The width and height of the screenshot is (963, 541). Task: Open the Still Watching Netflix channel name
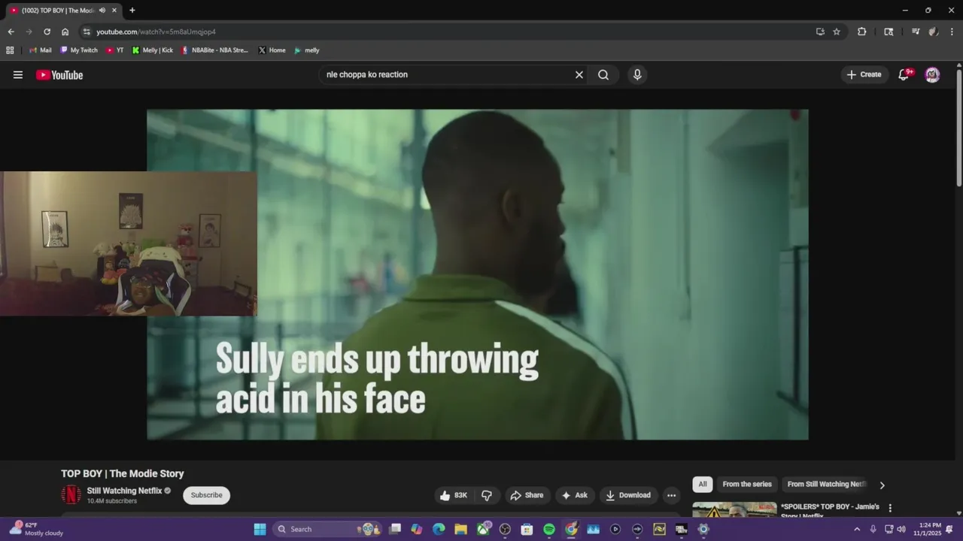124,491
